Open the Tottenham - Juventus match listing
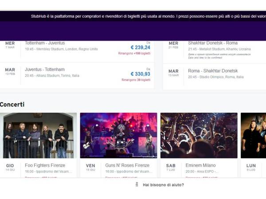266x199 pixels. point(45,43)
